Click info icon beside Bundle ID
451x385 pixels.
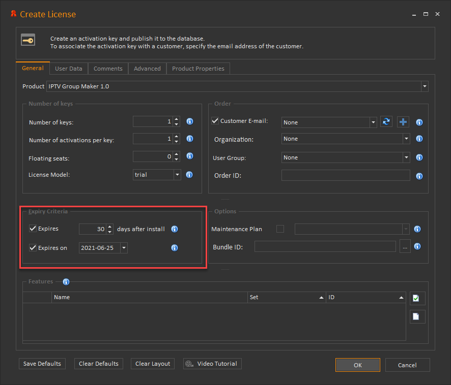417,246
